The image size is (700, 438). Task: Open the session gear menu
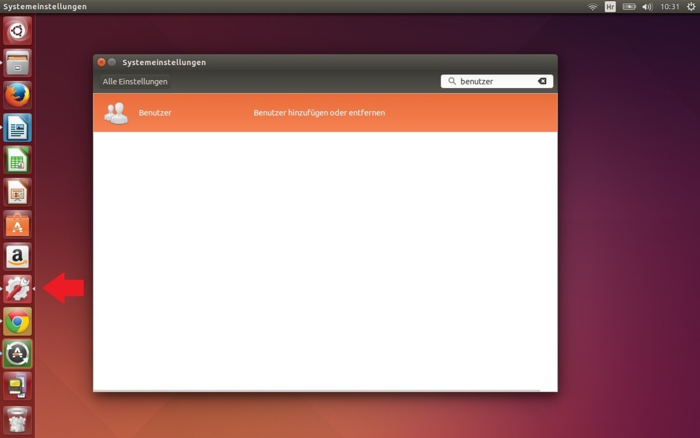click(x=690, y=7)
